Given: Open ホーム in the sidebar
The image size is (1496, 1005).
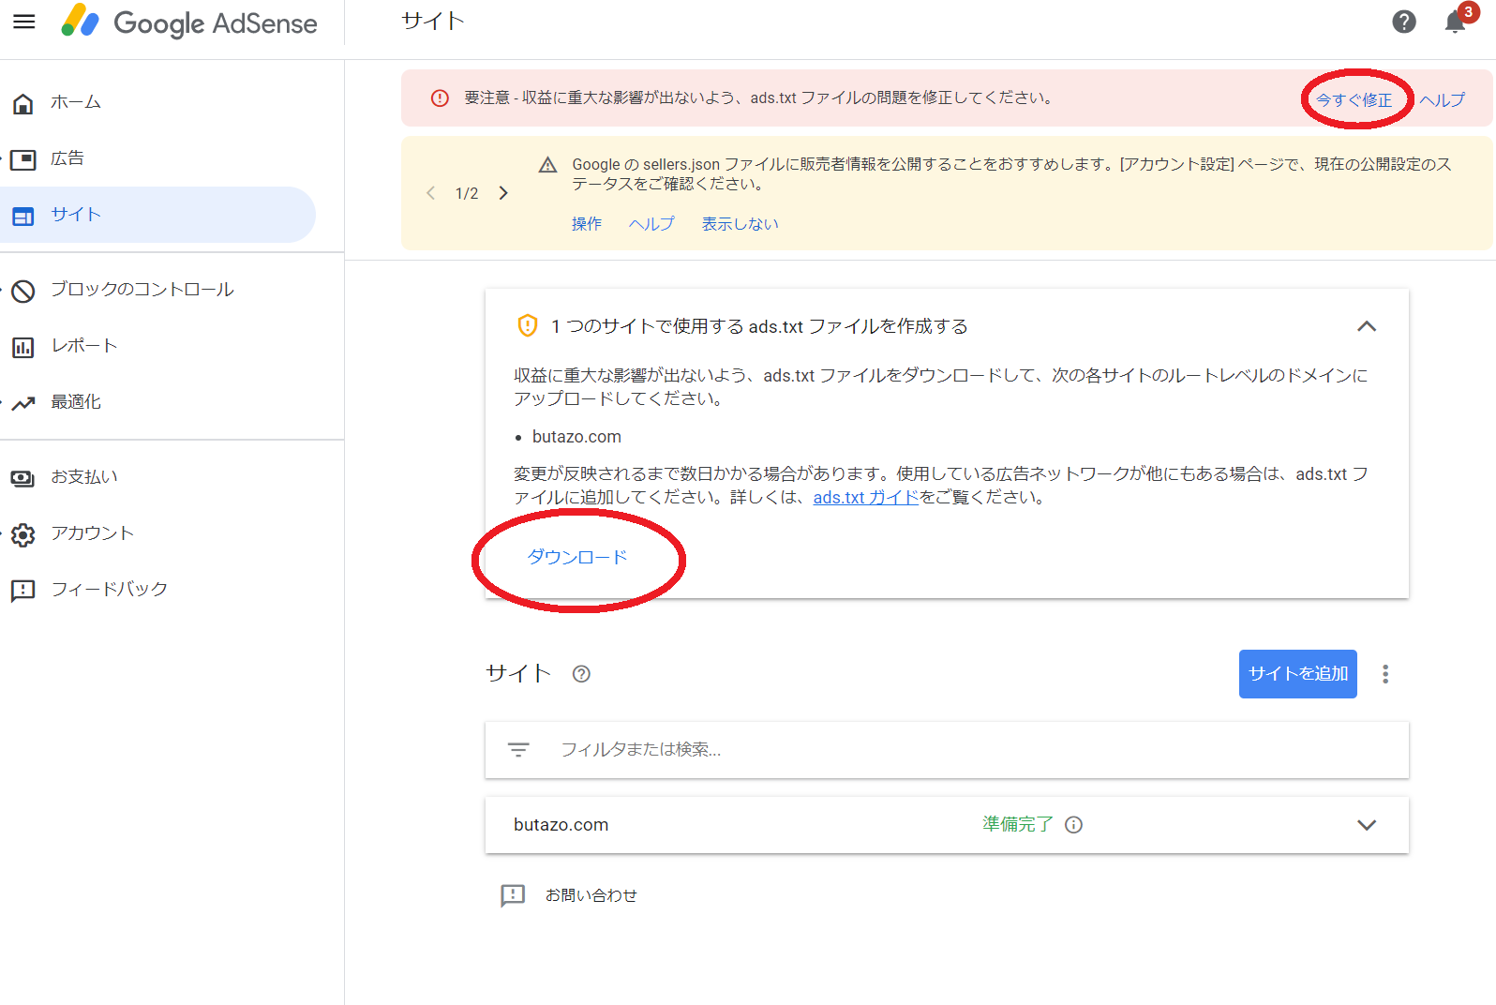Looking at the screenshot, I should click(75, 102).
